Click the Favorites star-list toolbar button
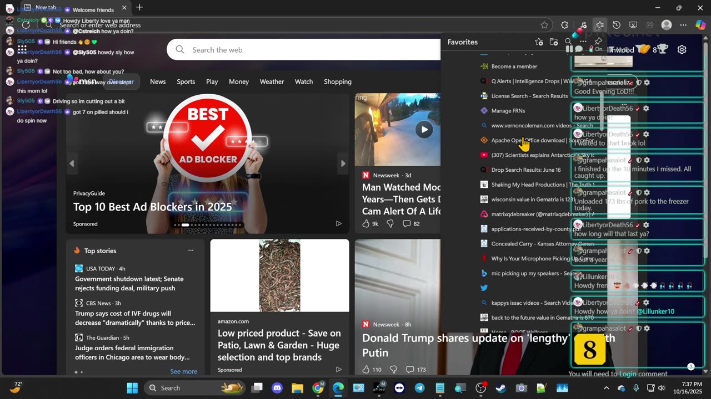The width and height of the screenshot is (711, 399). (x=599, y=25)
